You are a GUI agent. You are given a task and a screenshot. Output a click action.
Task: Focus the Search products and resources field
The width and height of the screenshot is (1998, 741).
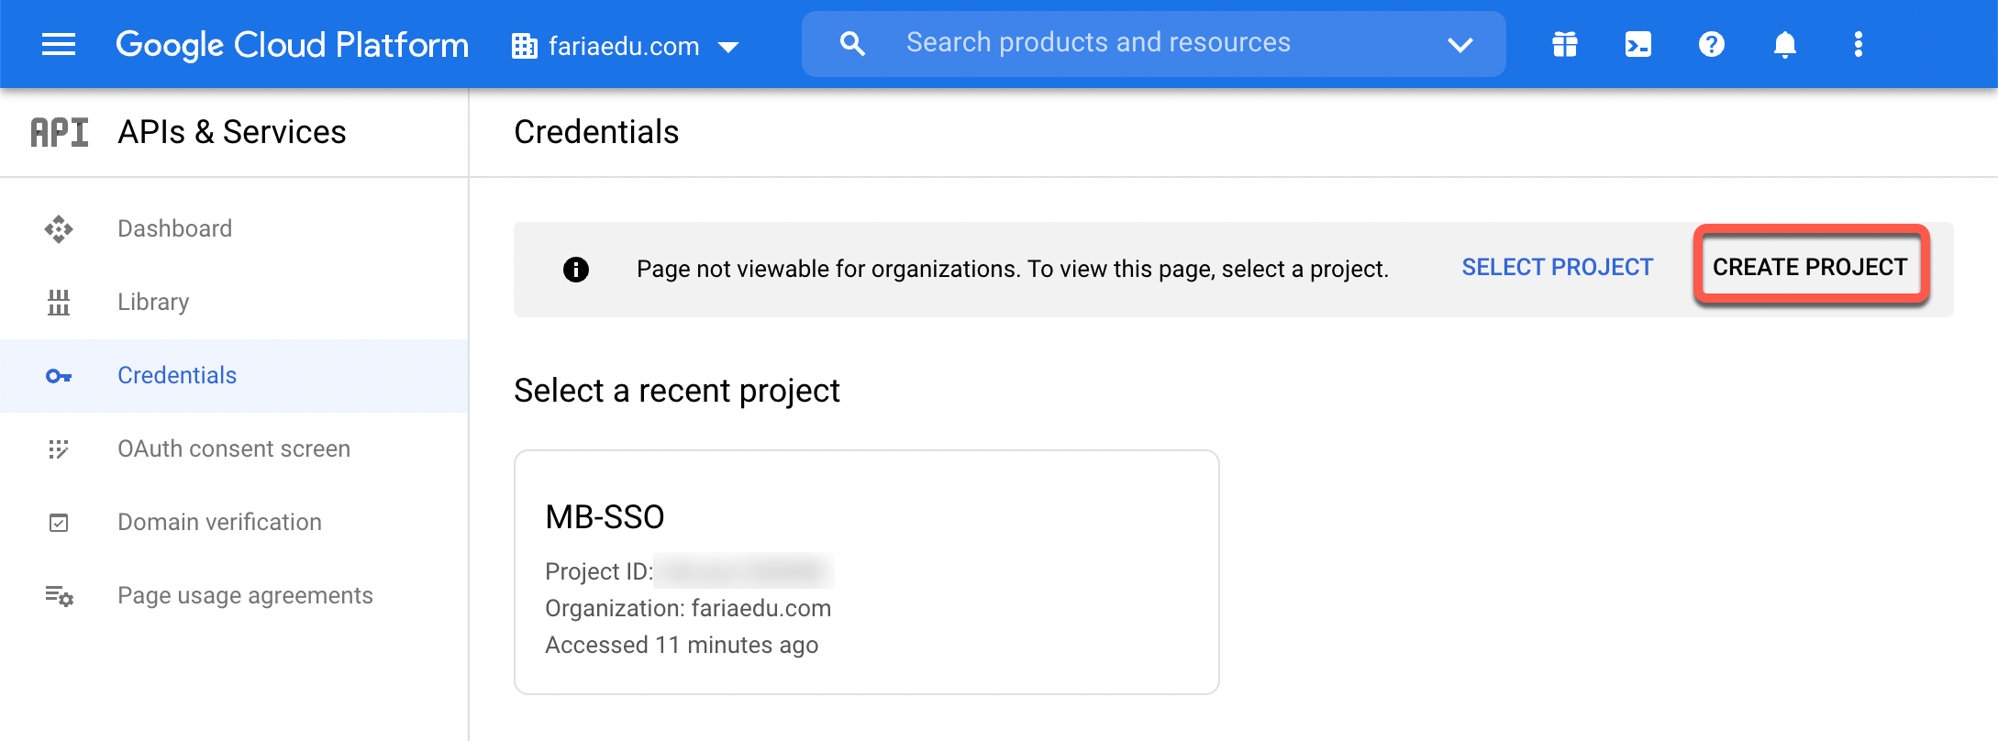click(1153, 43)
